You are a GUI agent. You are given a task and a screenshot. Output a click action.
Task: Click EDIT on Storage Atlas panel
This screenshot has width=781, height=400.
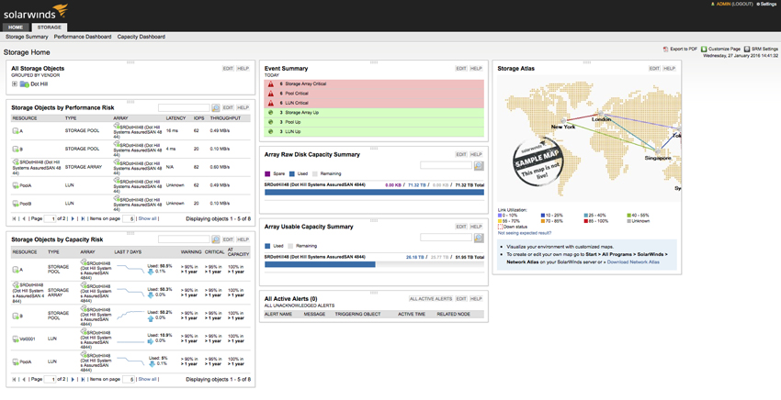[x=654, y=69]
